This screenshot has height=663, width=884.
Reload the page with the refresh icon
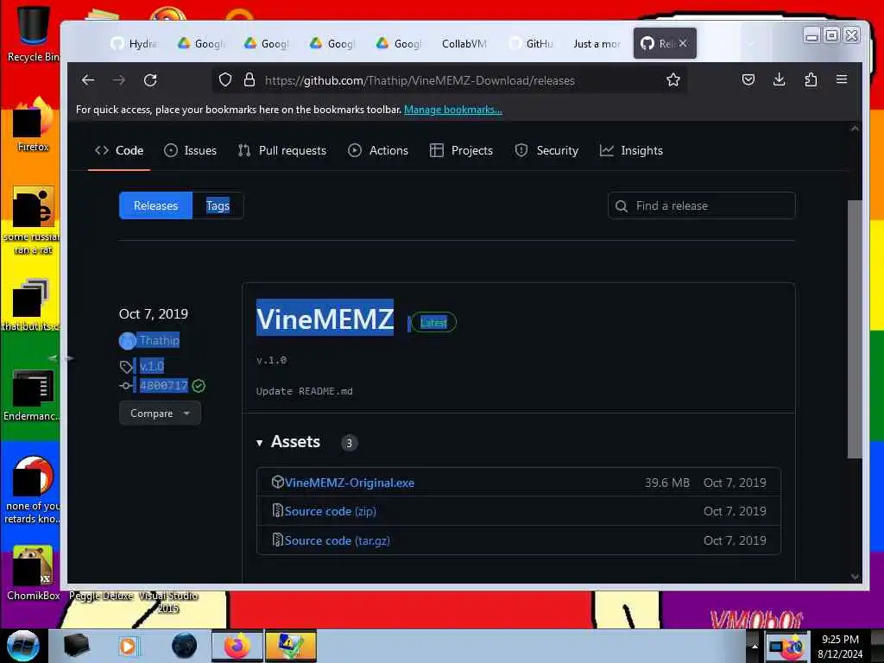point(150,80)
